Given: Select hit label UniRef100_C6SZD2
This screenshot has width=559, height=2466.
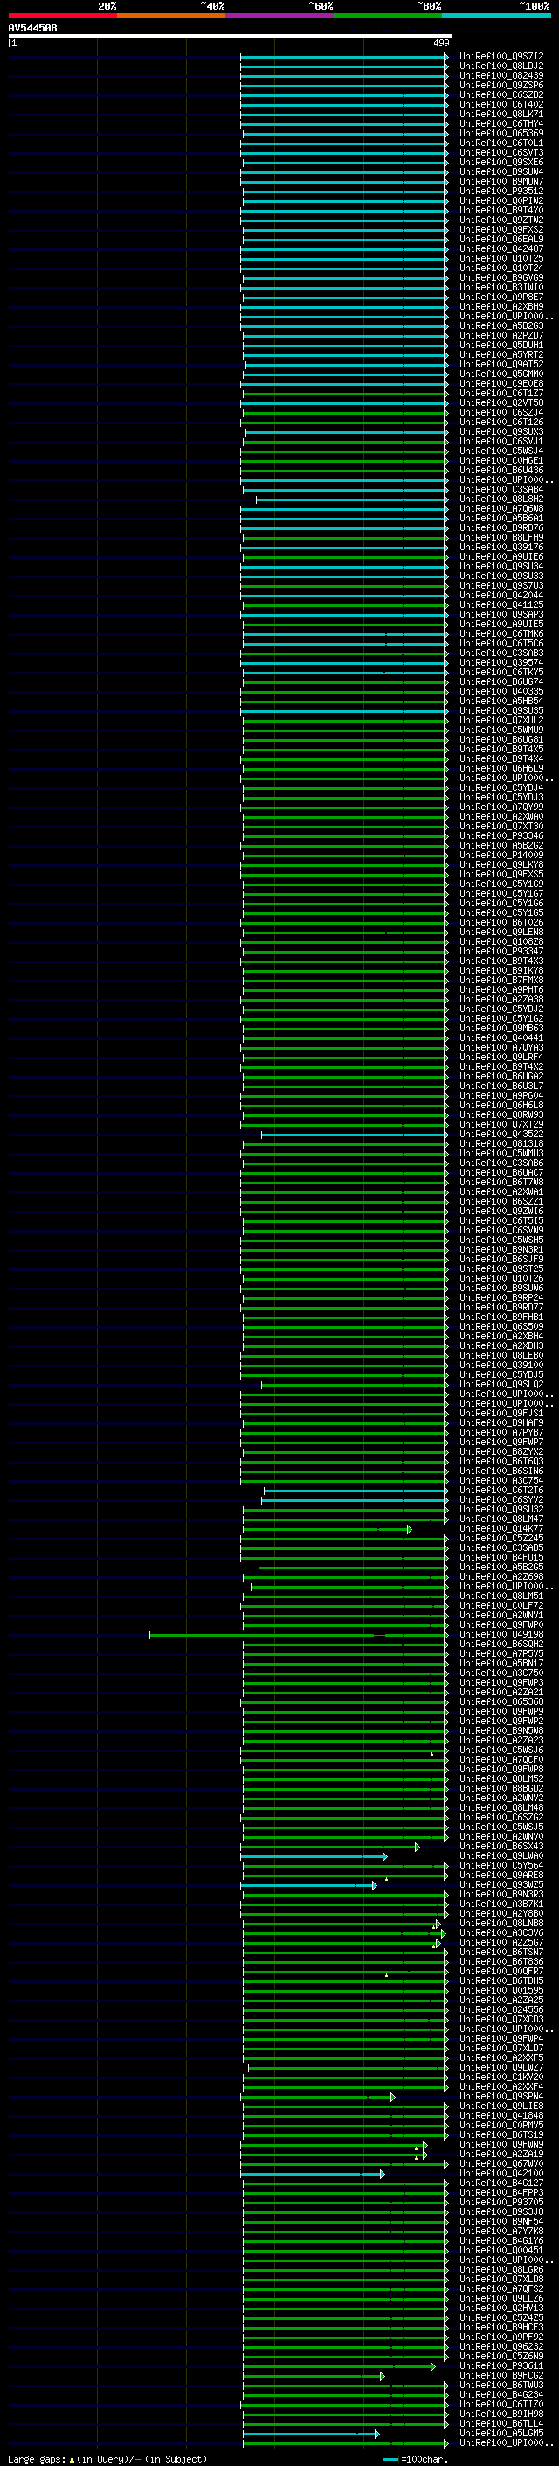Looking at the screenshot, I should coord(501,94).
